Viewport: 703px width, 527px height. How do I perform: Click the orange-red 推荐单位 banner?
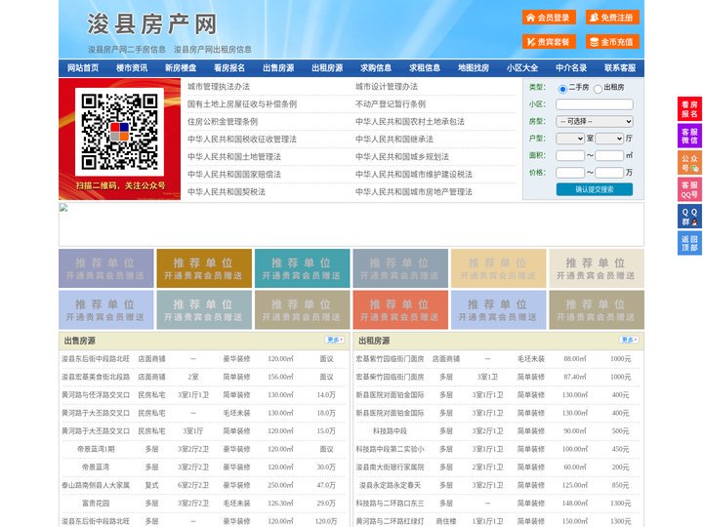[400, 309]
